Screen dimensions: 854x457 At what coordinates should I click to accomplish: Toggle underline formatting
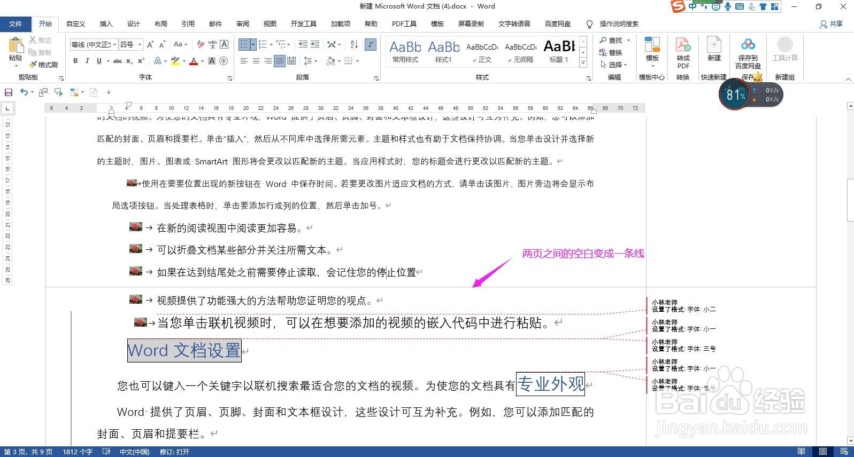point(99,61)
